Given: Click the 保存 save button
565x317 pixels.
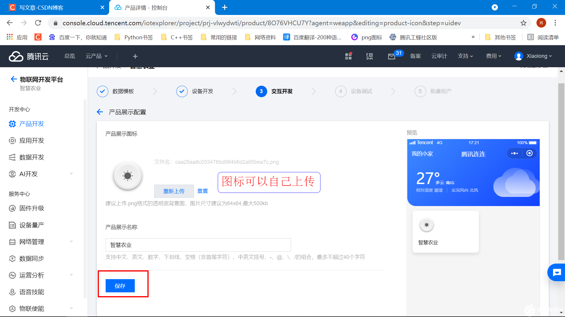Looking at the screenshot, I should pos(120,286).
